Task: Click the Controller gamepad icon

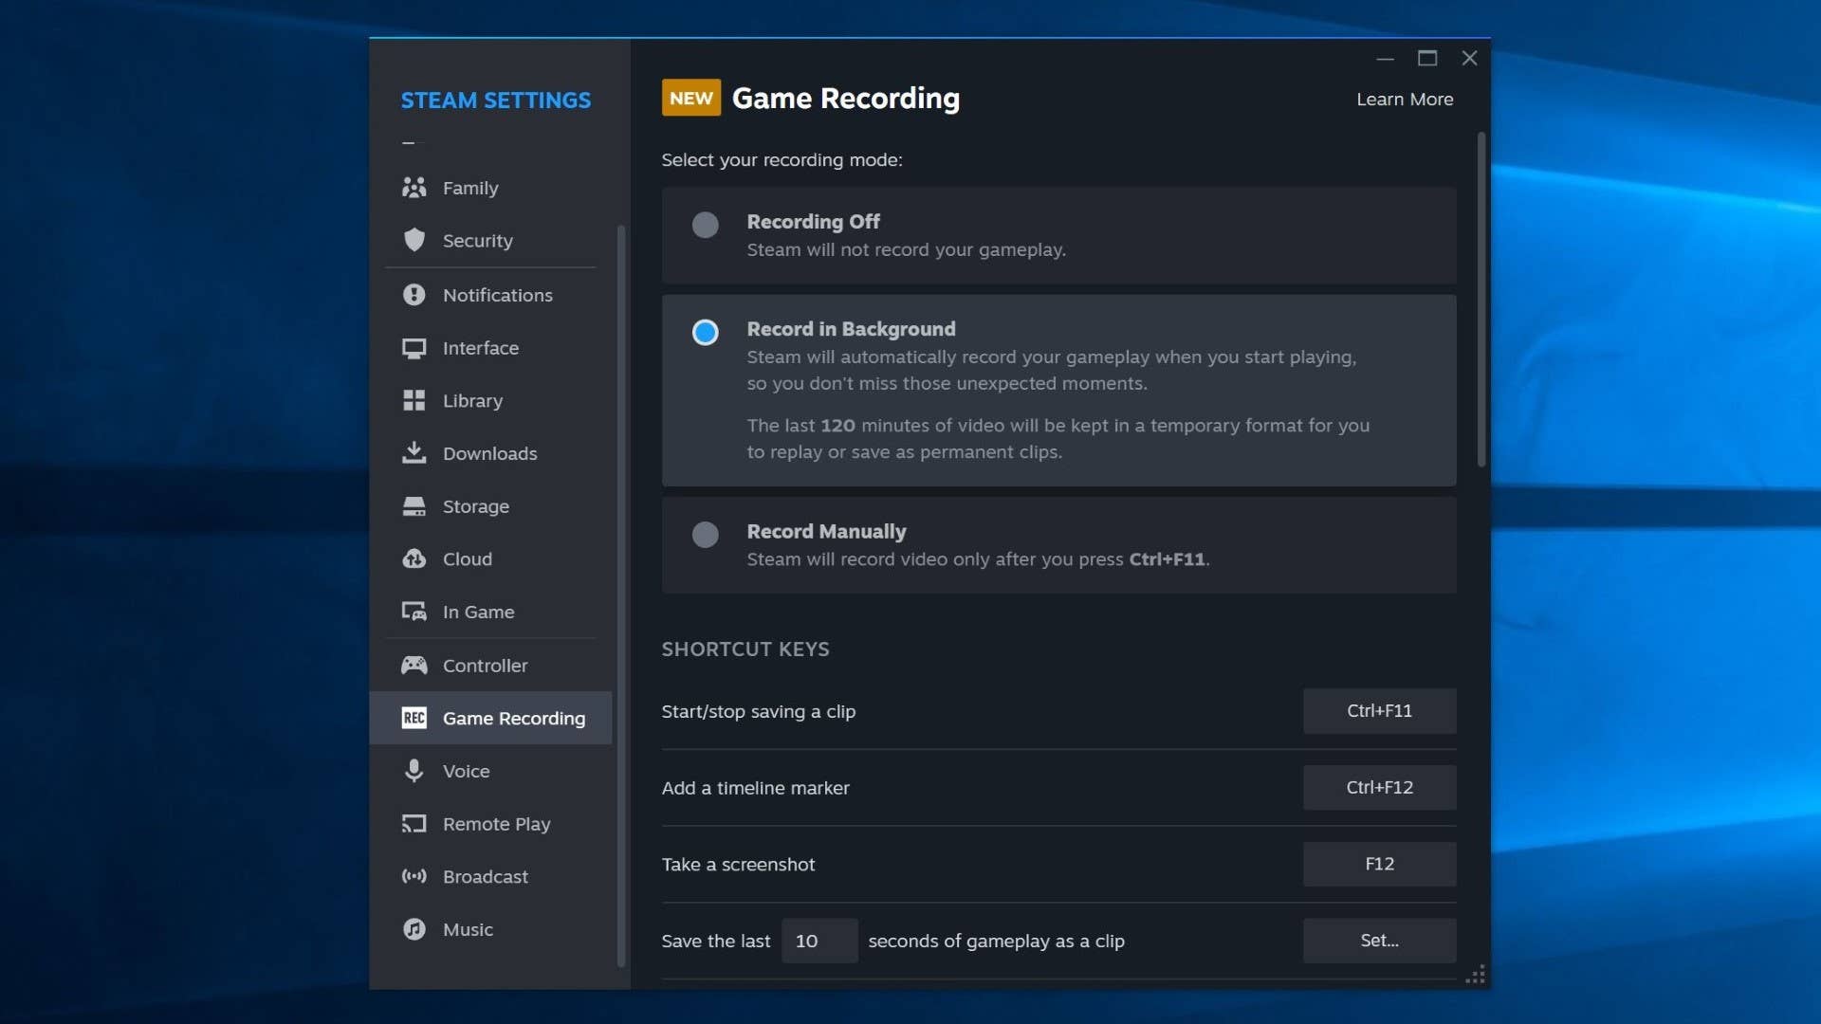Action: (x=414, y=665)
